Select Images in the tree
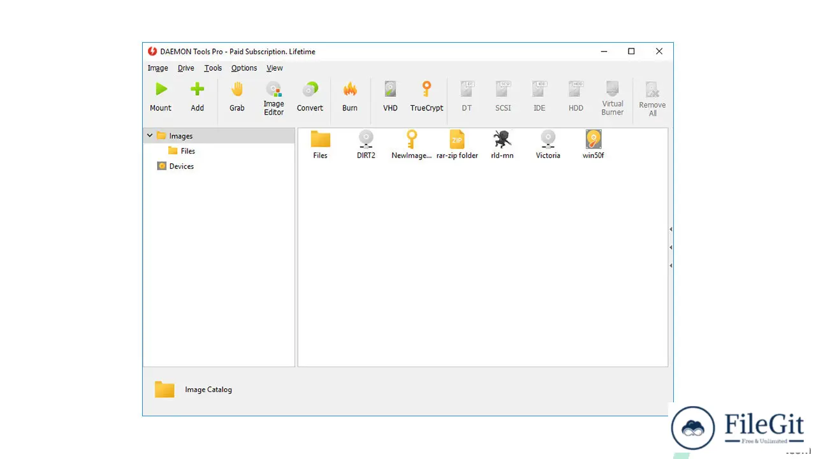 tap(180, 136)
